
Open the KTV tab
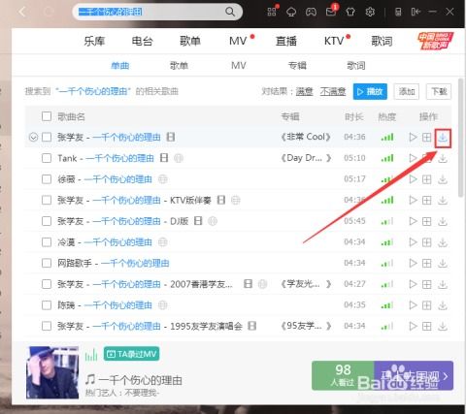(x=334, y=41)
